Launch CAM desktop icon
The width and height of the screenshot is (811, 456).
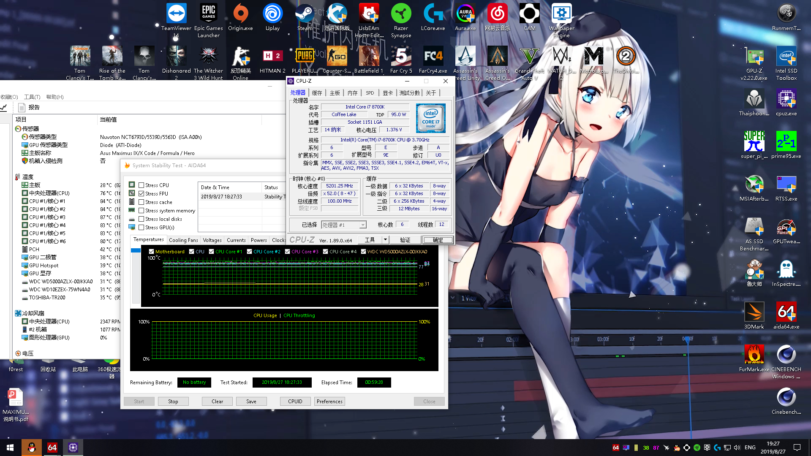(x=529, y=17)
